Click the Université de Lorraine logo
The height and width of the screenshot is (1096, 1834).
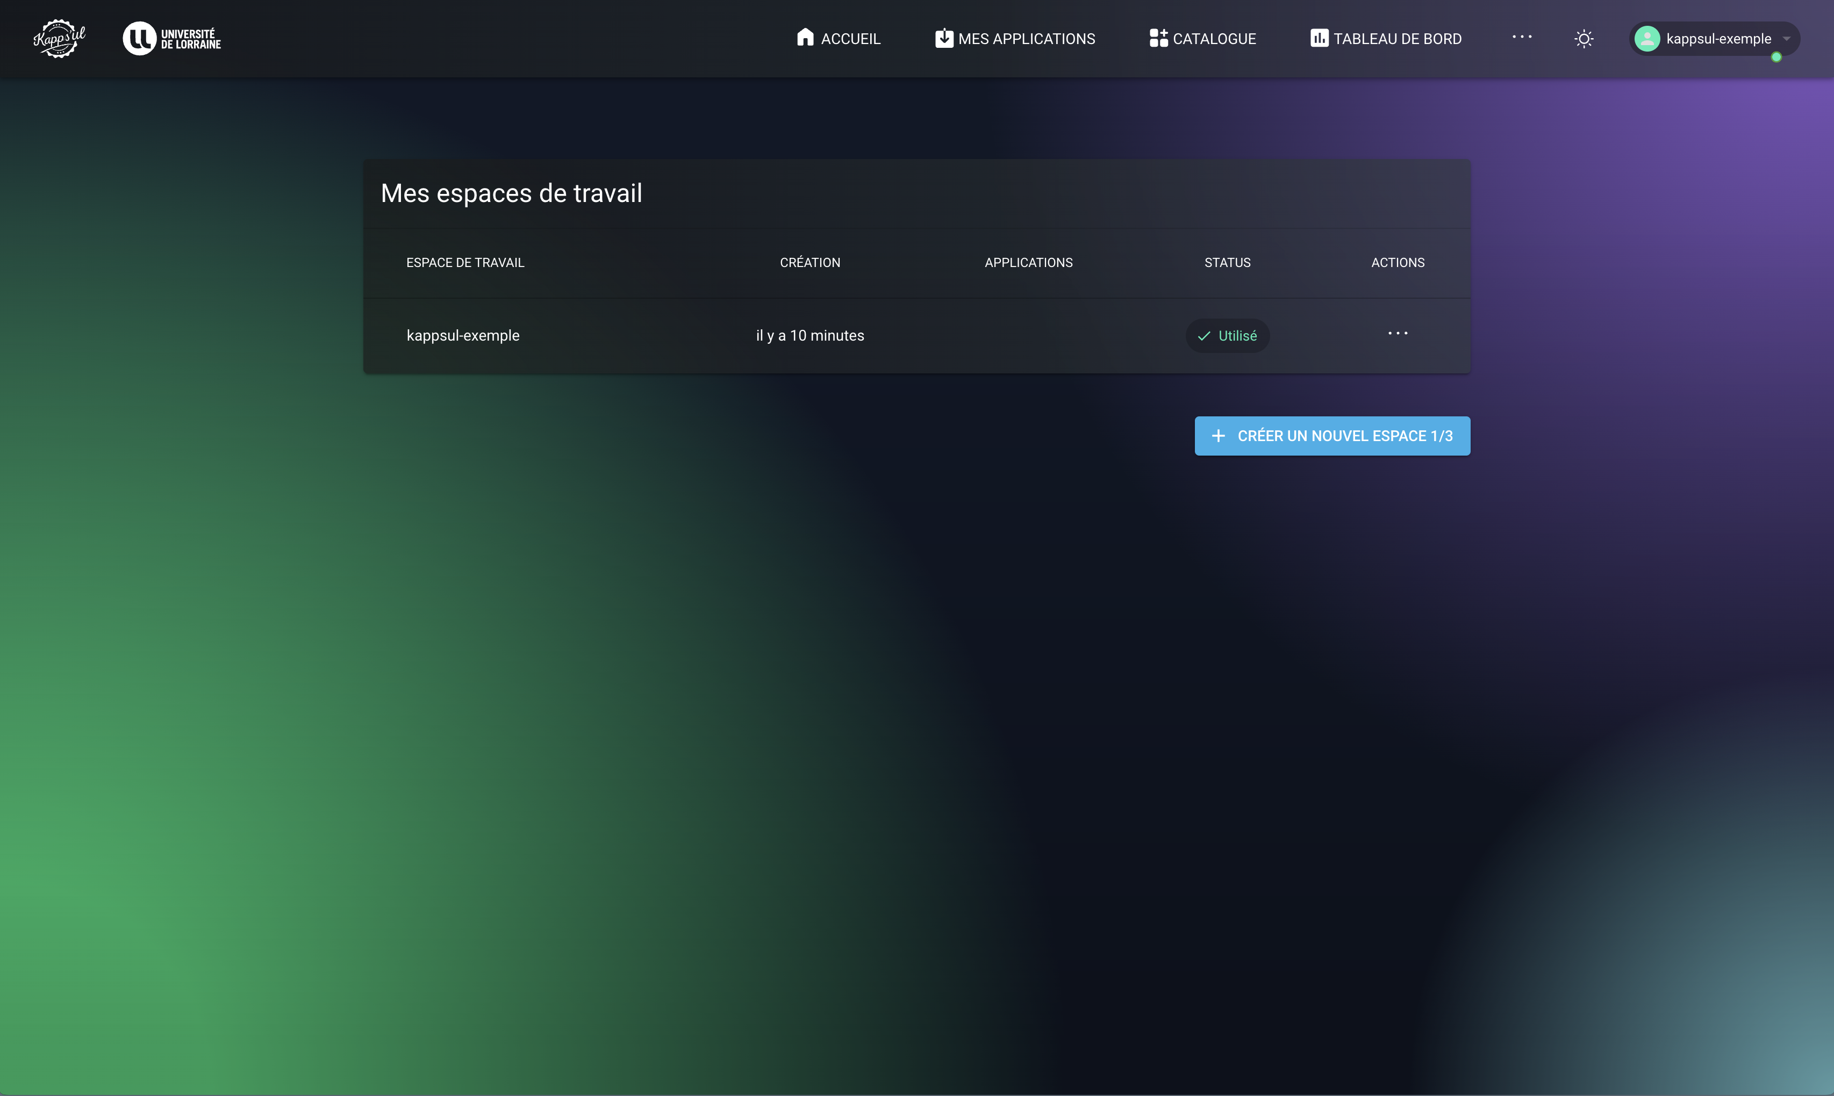coord(171,38)
